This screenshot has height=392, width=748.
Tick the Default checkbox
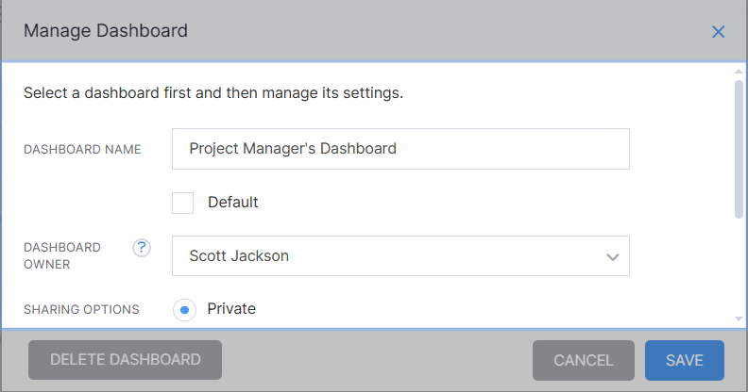[182, 203]
